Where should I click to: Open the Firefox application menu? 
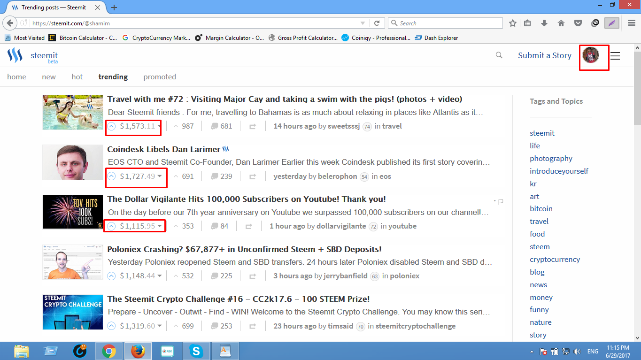(631, 23)
